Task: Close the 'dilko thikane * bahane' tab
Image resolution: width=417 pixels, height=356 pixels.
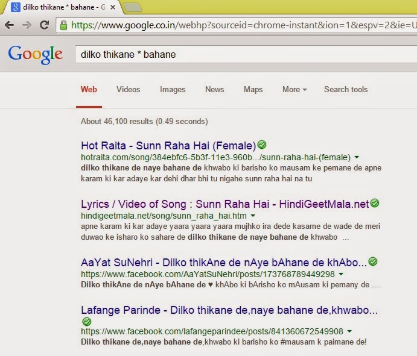Action: pos(113,7)
